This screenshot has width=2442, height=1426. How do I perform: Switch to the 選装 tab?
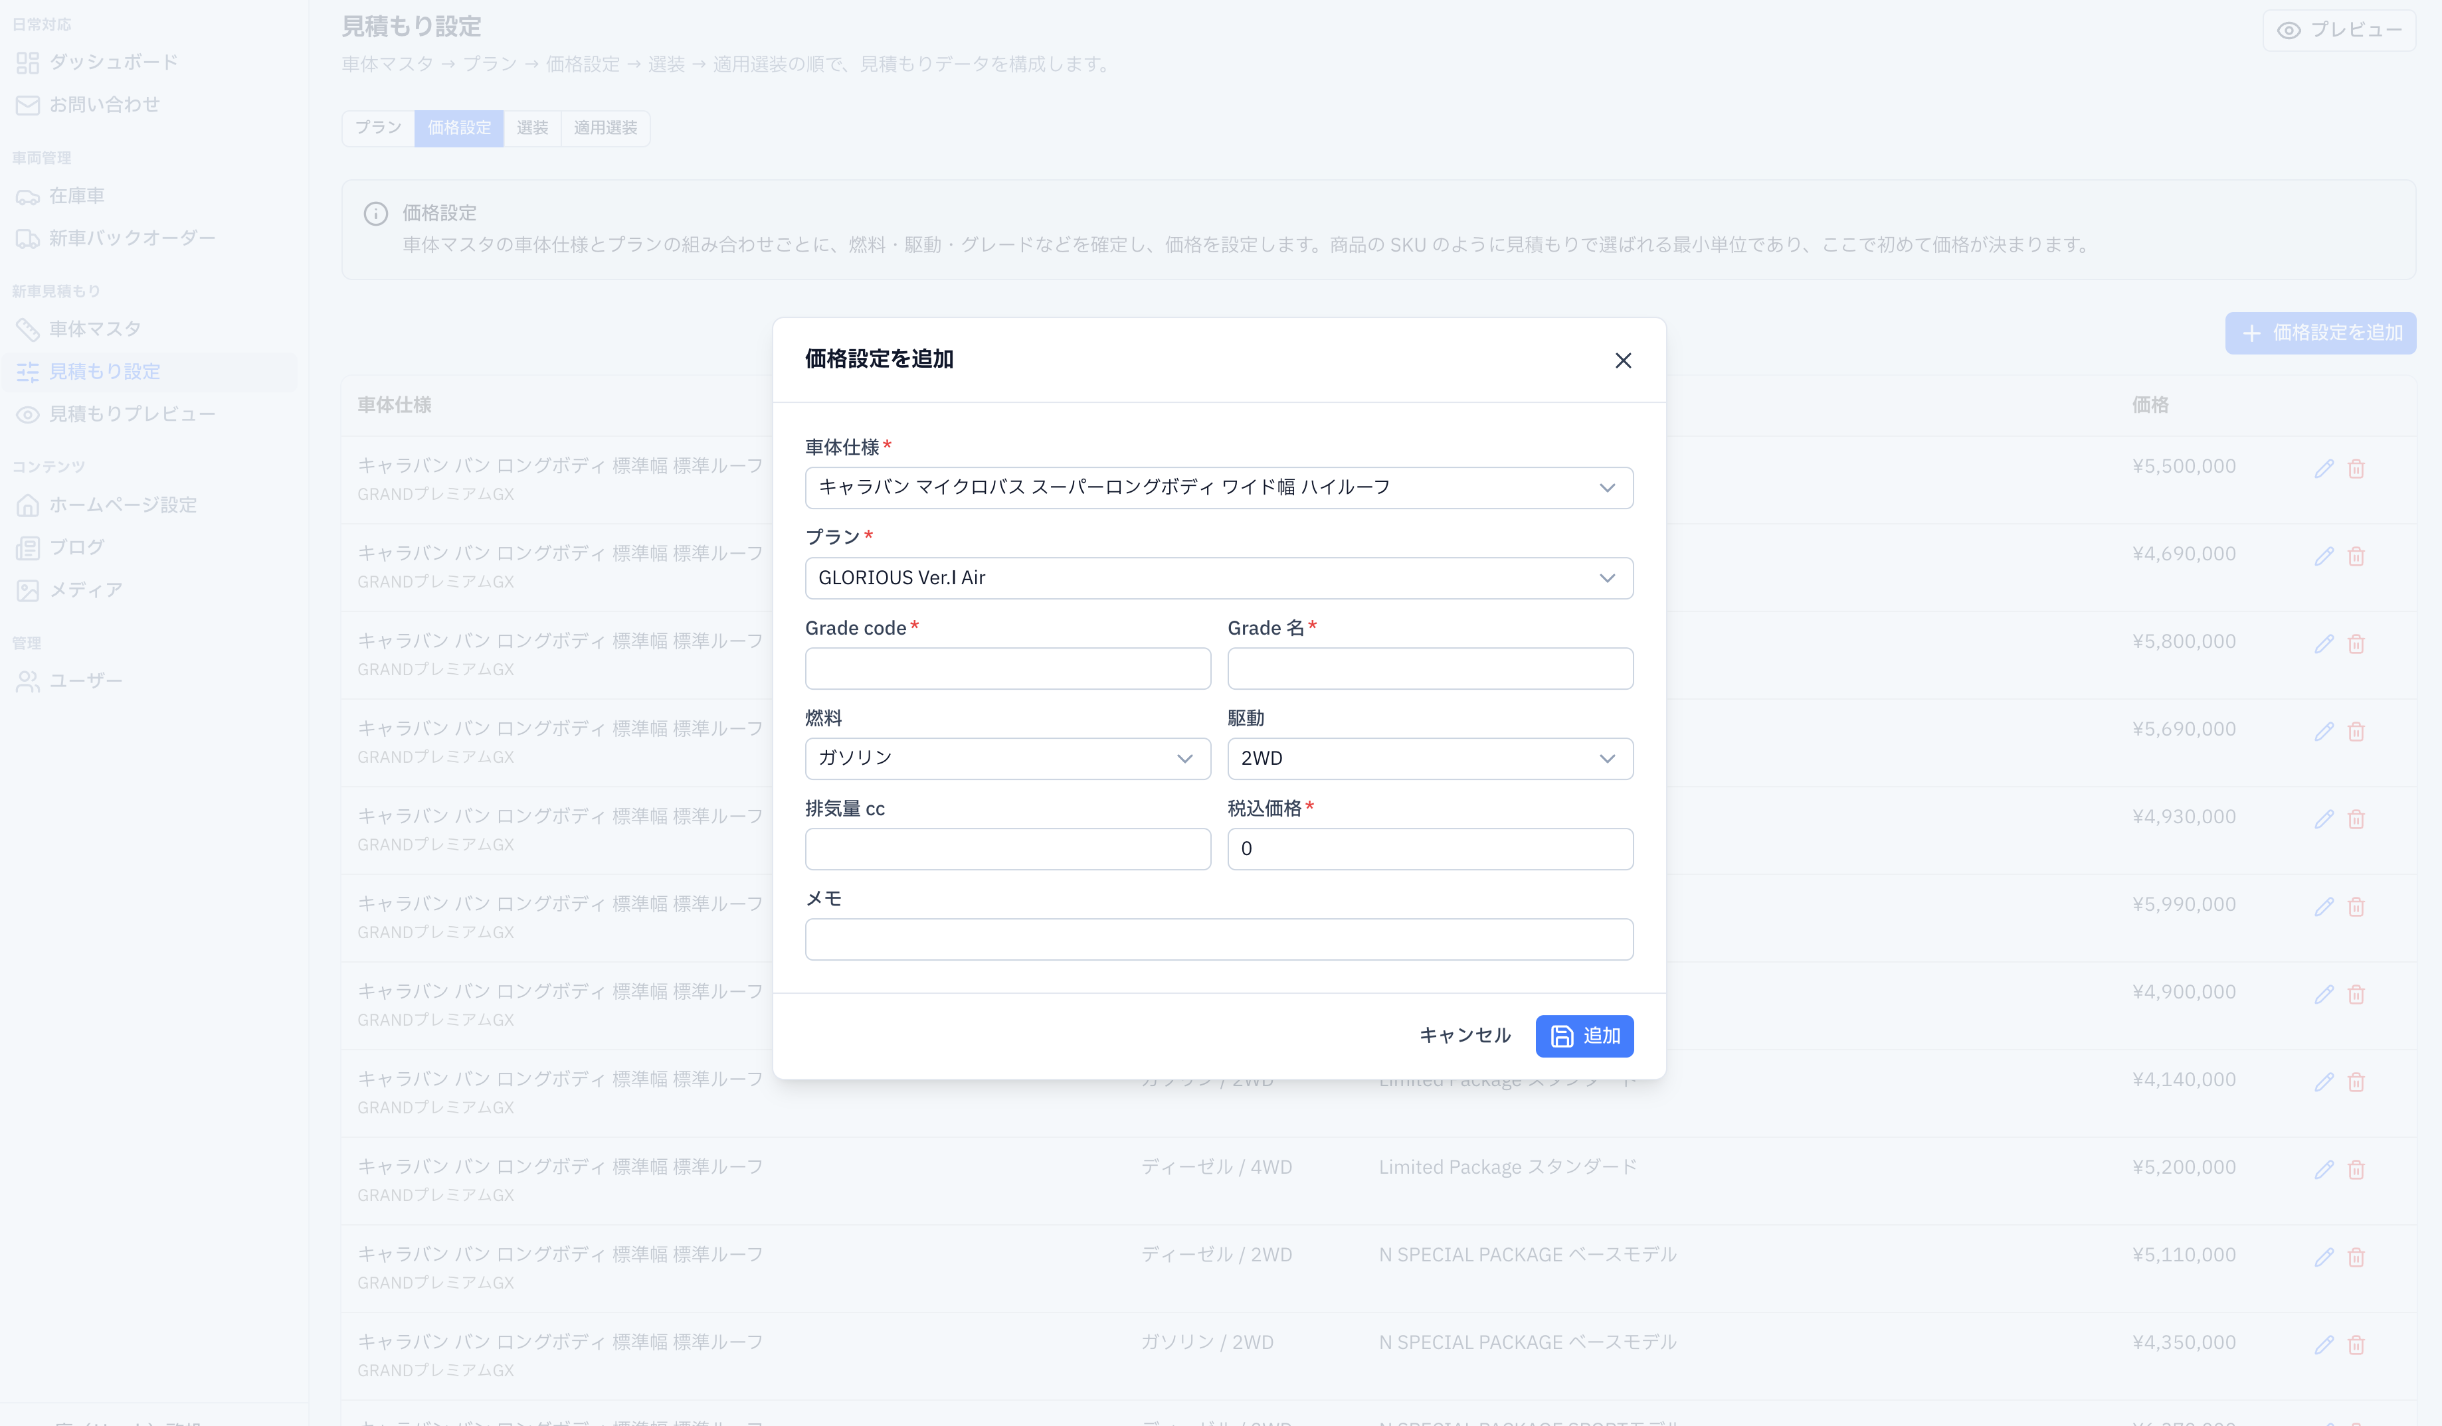click(532, 127)
